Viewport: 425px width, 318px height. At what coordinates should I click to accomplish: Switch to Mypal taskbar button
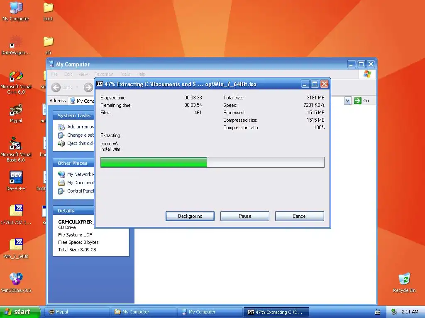[77, 312]
